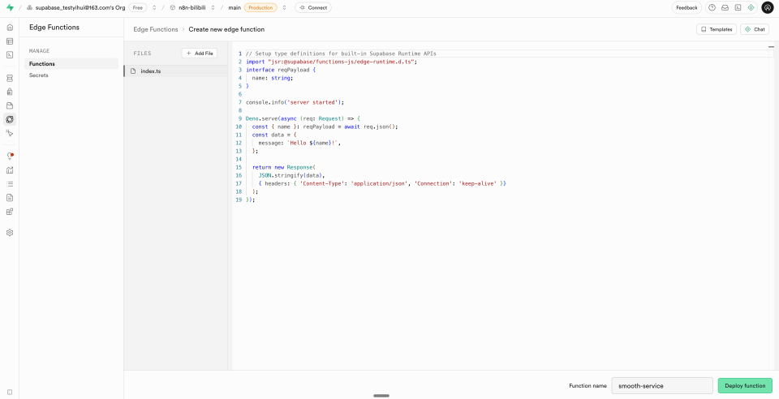Click the Supabase logo
This screenshot has height=399, width=779.
coord(10,7)
